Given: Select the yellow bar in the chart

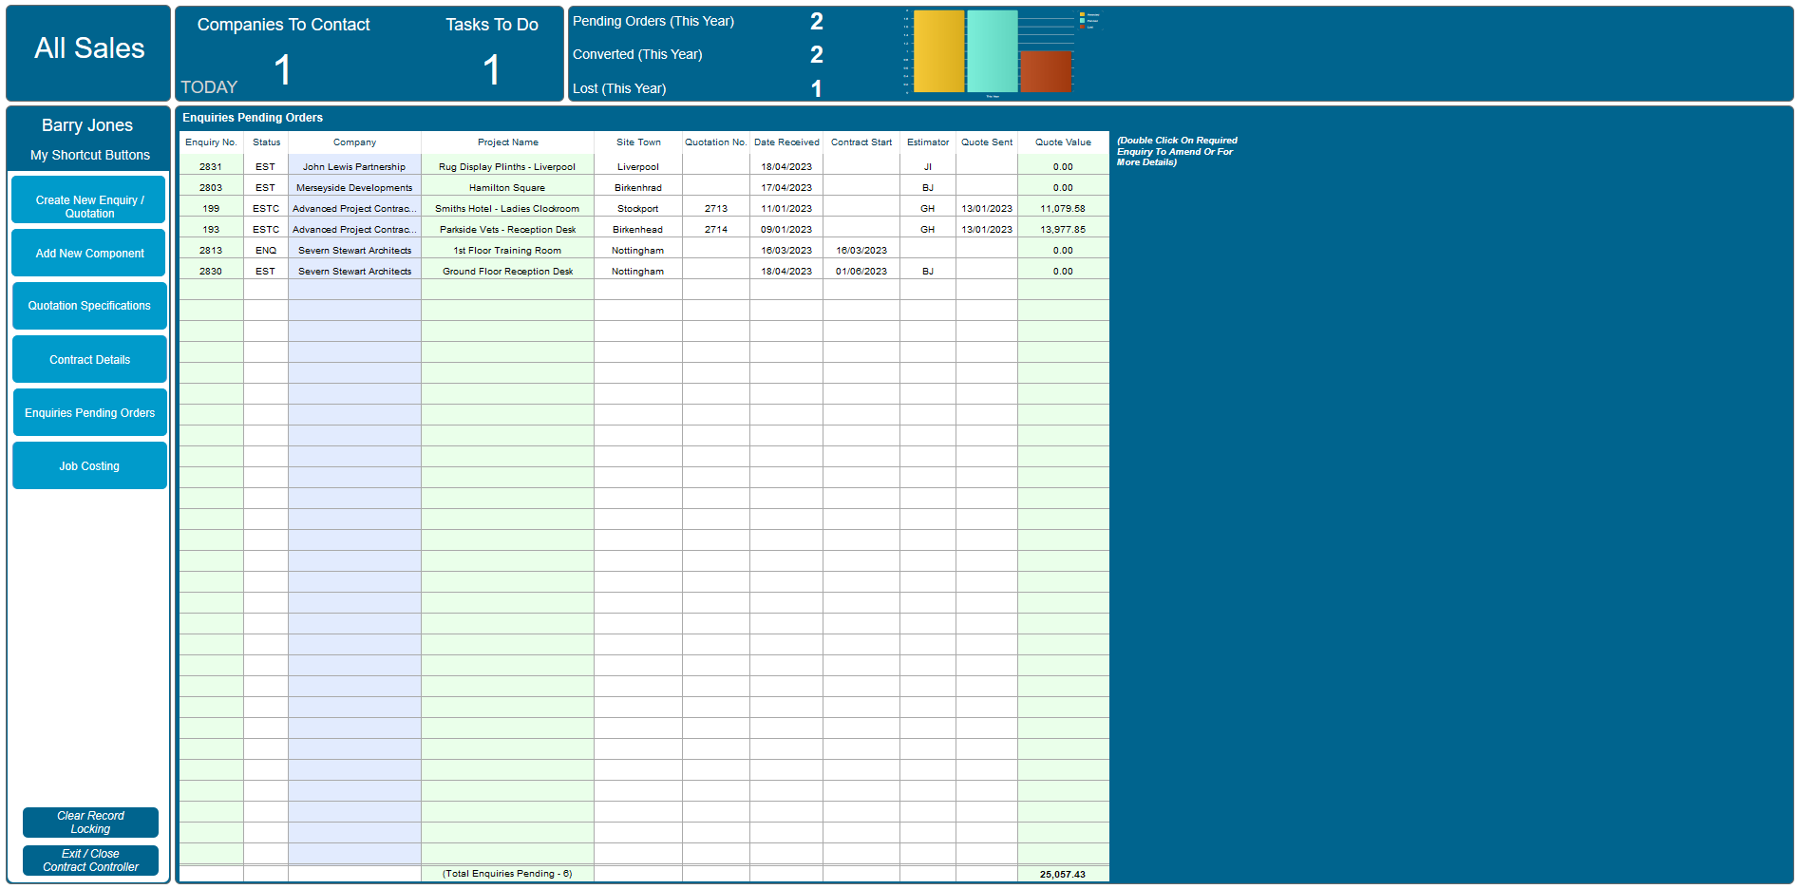Looking at the screenshot, I should (x=938, y=52).
